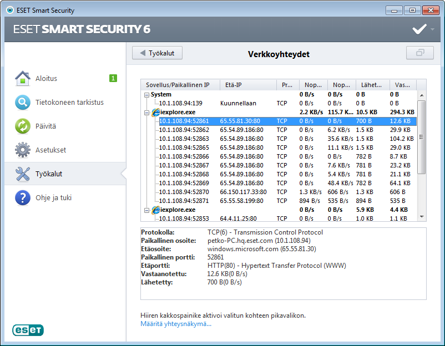Click the 12.6 KB(0 B/s) received detail
This screenshot has height=346, width=445.
tap(227, 274)
